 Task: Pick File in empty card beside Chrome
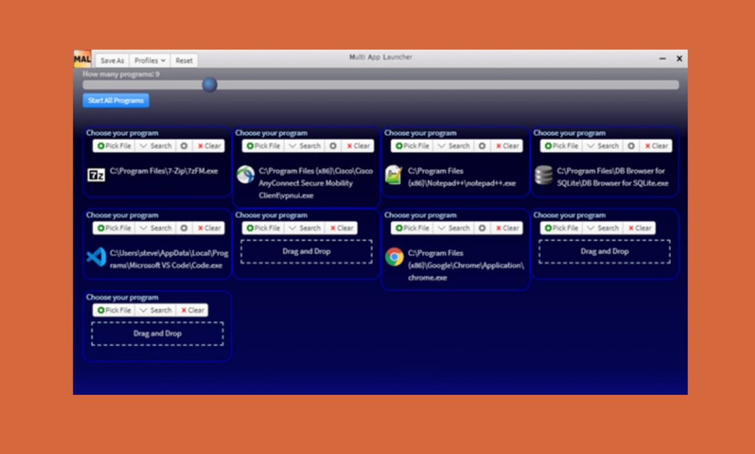(x=561, y=228)
